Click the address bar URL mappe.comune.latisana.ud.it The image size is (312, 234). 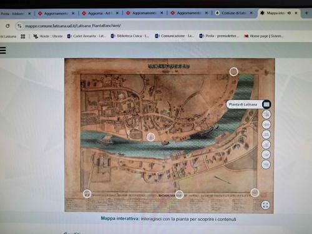(x=72, y=26)
